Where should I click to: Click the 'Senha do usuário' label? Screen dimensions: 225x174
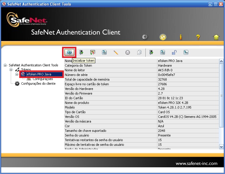(77, 135)
